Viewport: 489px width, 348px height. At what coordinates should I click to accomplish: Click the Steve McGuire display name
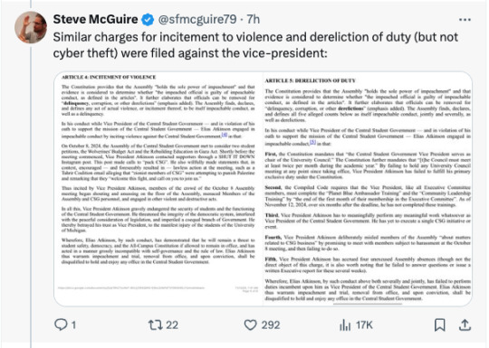click(x=95, y=19)
